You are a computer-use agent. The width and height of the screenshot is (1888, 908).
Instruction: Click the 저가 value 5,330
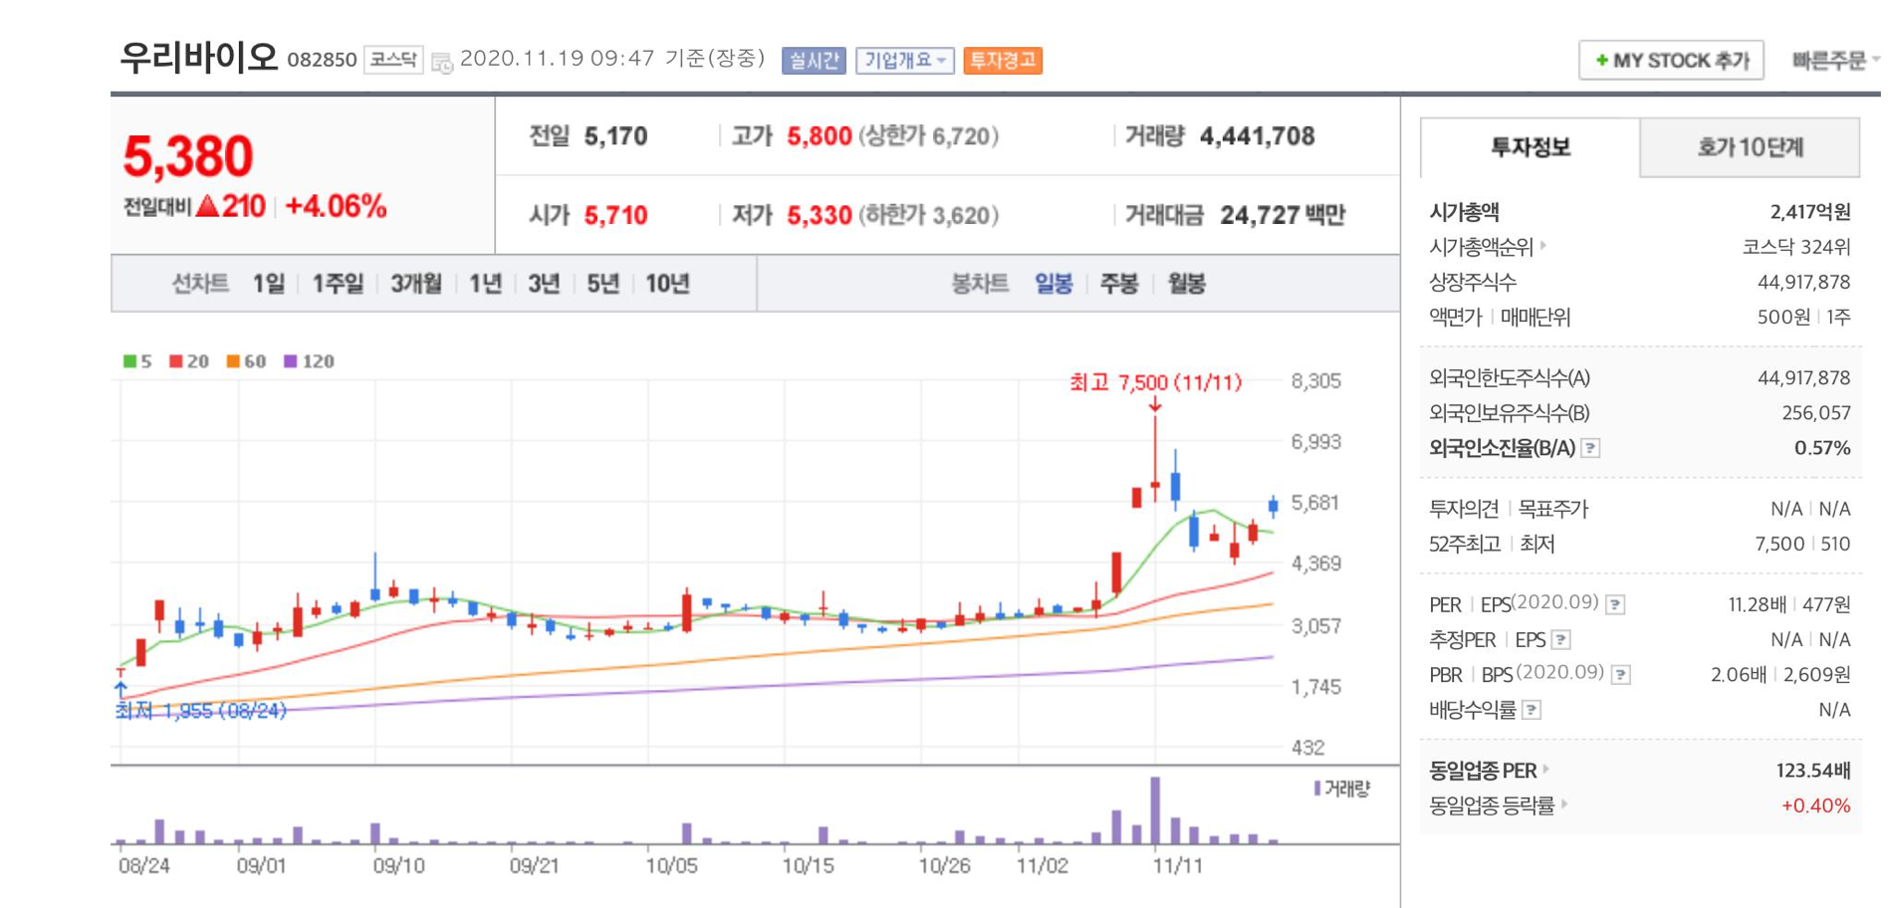[819, 215]
